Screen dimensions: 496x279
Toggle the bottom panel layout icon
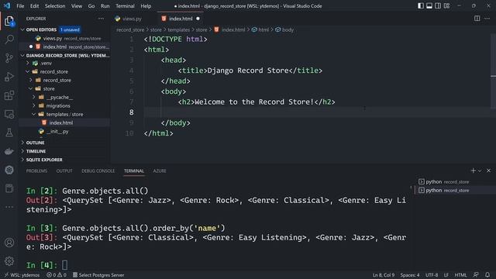(429, 5)
